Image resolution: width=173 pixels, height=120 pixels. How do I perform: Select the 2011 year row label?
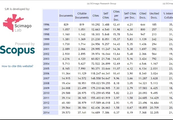[50, 98]
